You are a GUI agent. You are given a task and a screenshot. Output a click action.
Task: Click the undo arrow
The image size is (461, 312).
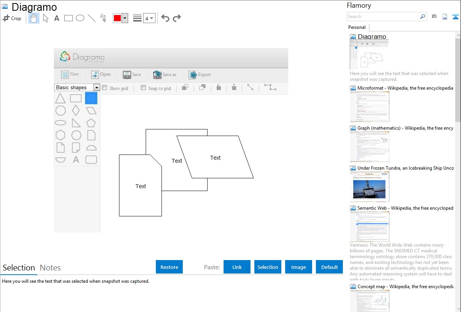(165, 18)
